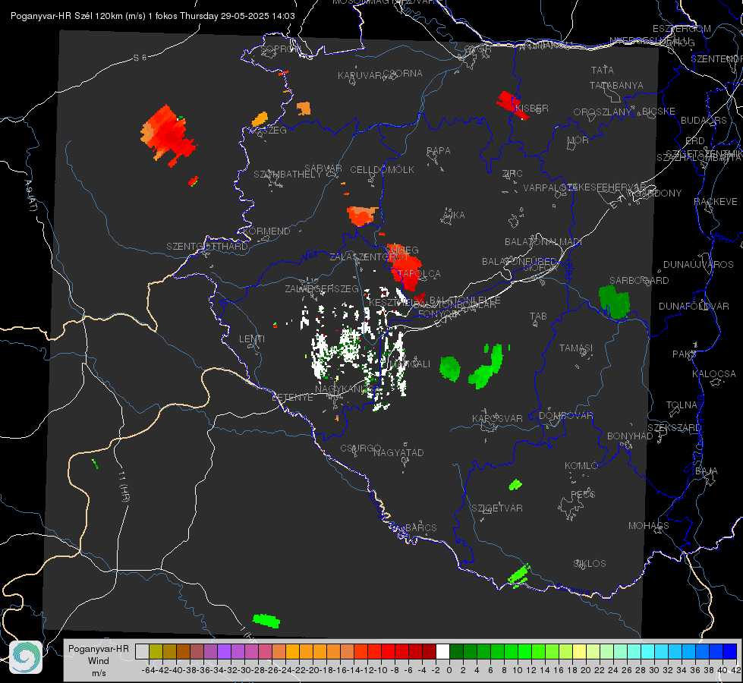The height and width of the screenshot is (683, 743).
Task: Click the TAB city label
Action: pyautogui.click(x=538, y=316)
